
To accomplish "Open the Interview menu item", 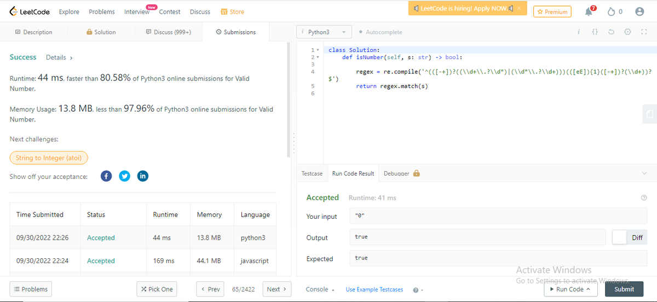I will (137, 11).
